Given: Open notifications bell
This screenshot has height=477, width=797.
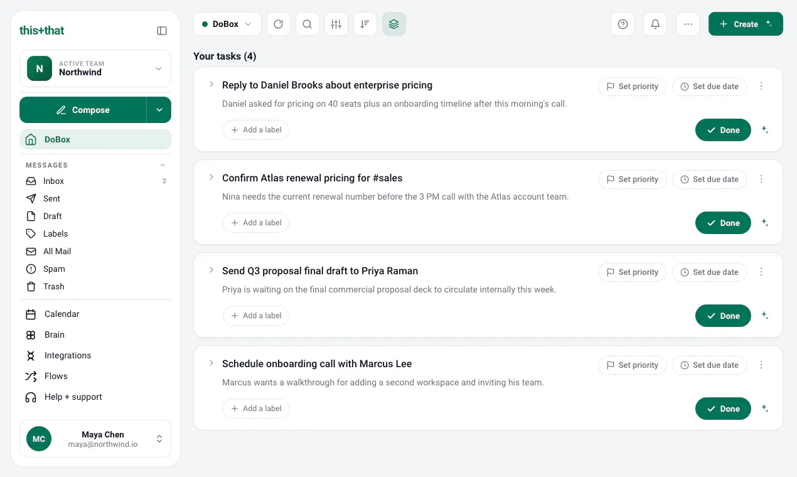Looking at the screenshot, I should point(655,24).
